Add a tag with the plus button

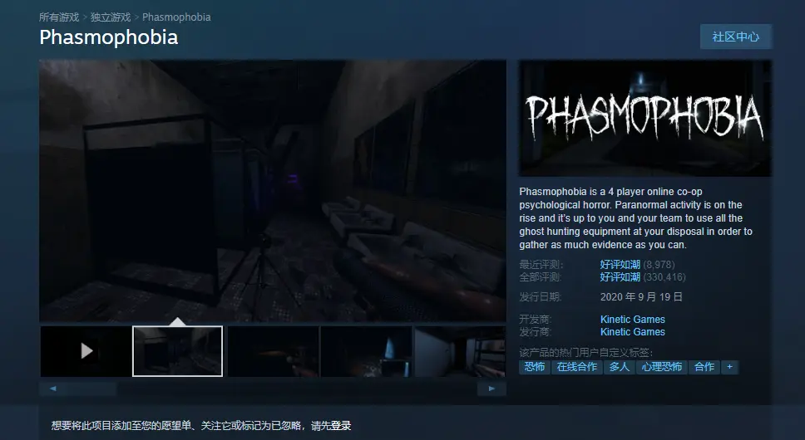(729, 367)
